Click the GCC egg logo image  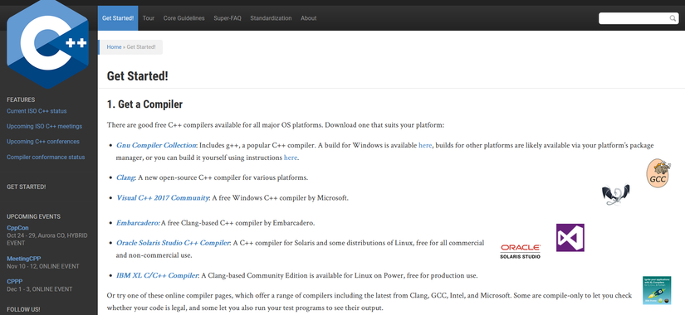(658, 173)
